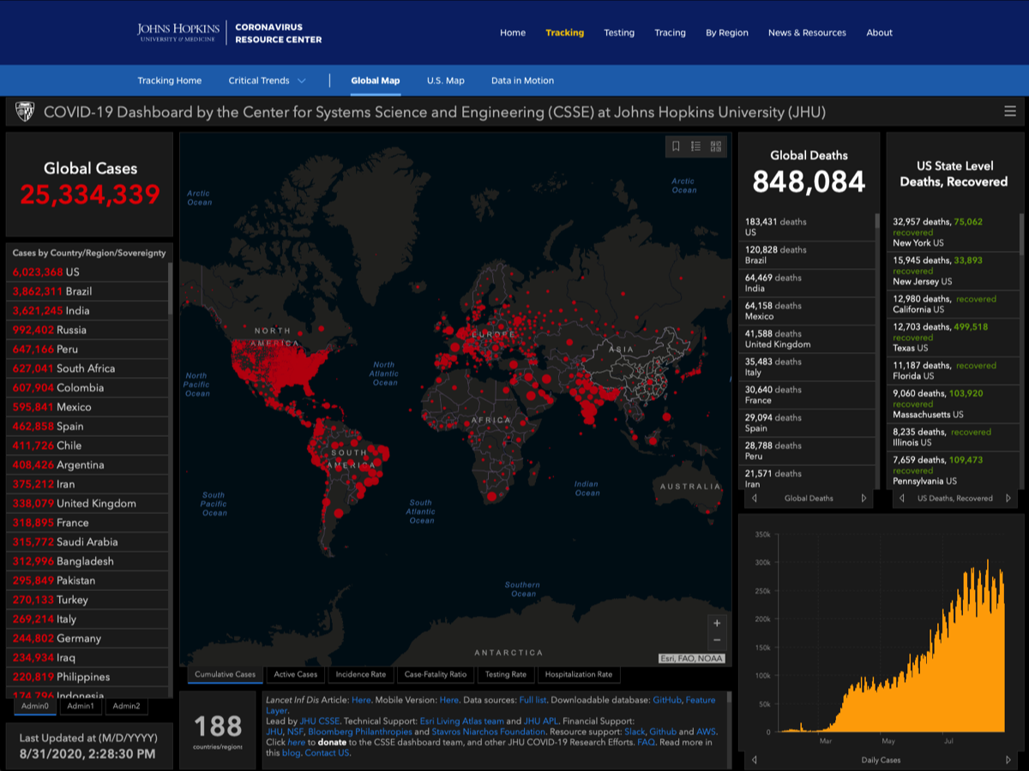Select Tracking in the top navigation
The height and width of the screenshot is (771, 1029).
564,33
